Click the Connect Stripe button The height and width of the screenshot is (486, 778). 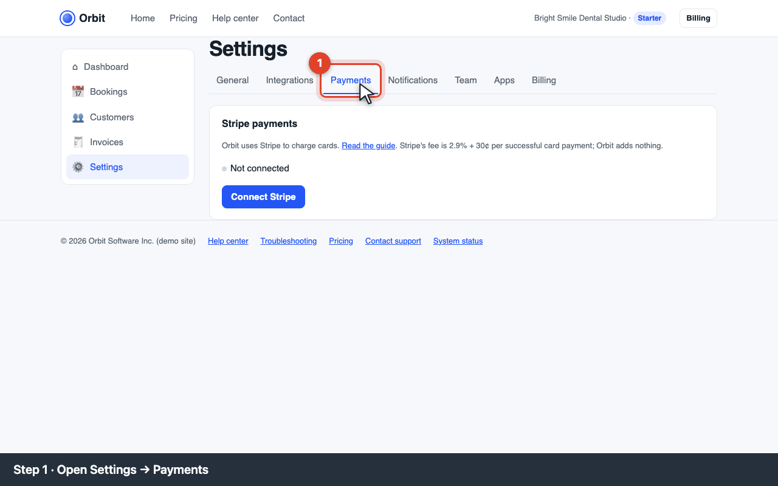pyautogui.click(x=263, y=197)
